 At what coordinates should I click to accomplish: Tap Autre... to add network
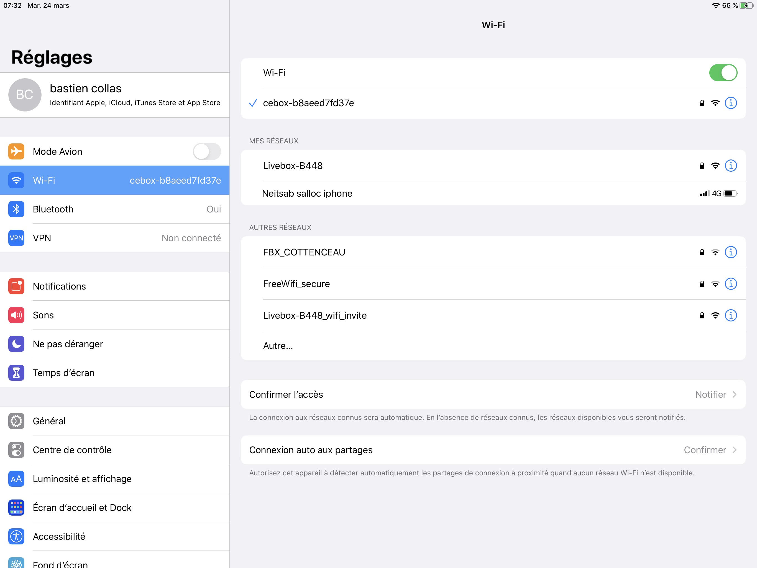coord(278,346)
